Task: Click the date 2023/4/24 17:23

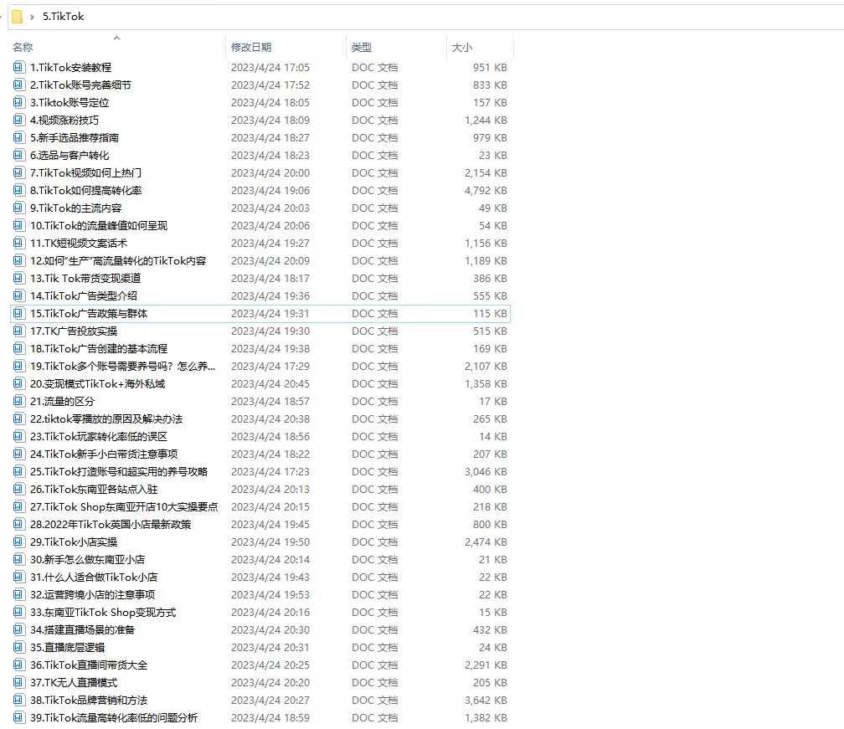Action: click(x=270, y=471)
